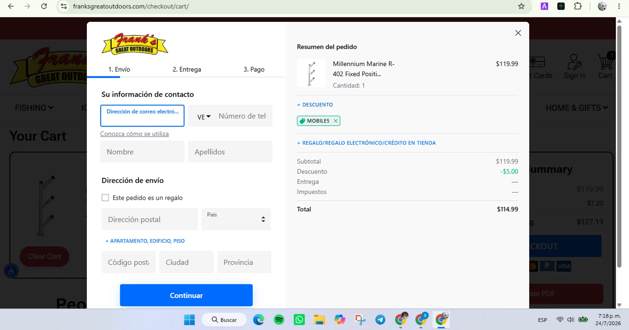The width and height of the screenshot is (629, 330).
Task: Reload the page with the refresh icon
Action: pos(44,6)
